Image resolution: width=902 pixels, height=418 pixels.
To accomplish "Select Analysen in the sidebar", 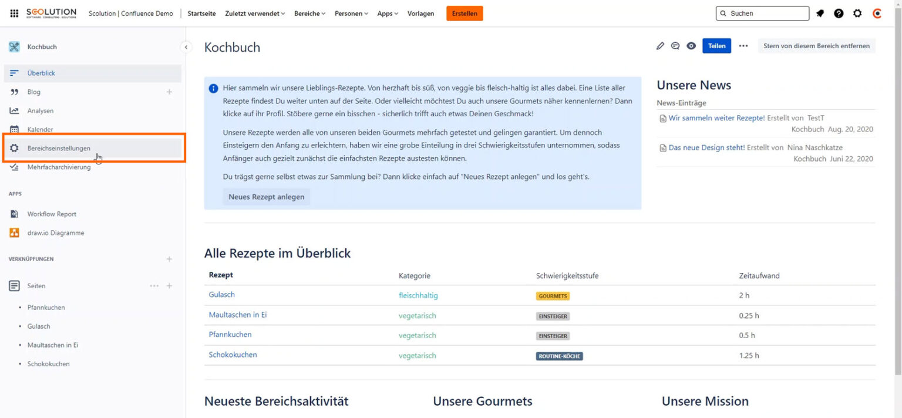I will [x=41, y=111].
